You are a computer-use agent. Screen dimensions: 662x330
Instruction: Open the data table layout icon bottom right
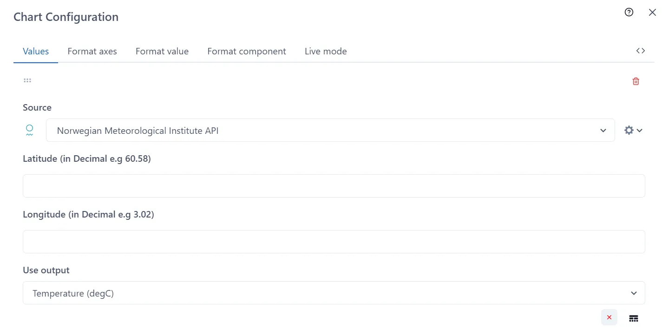(x=634, y=318)
